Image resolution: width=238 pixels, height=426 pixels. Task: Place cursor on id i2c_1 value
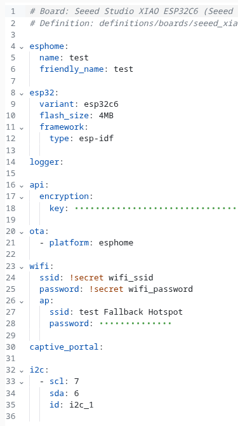tap(81, 405)
